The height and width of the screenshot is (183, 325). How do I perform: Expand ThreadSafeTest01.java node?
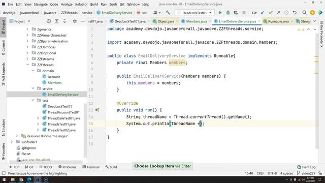click(x=38, y=118)
